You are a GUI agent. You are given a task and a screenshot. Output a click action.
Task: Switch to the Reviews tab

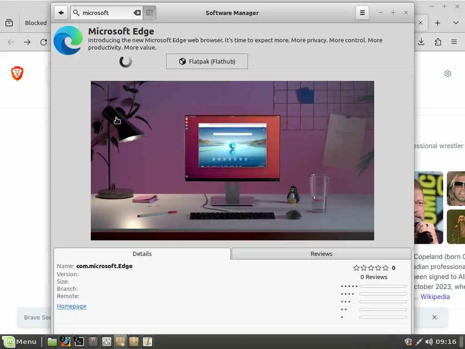[x=321, y=254]
